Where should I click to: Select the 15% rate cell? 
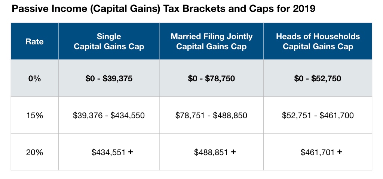(34, 116)
